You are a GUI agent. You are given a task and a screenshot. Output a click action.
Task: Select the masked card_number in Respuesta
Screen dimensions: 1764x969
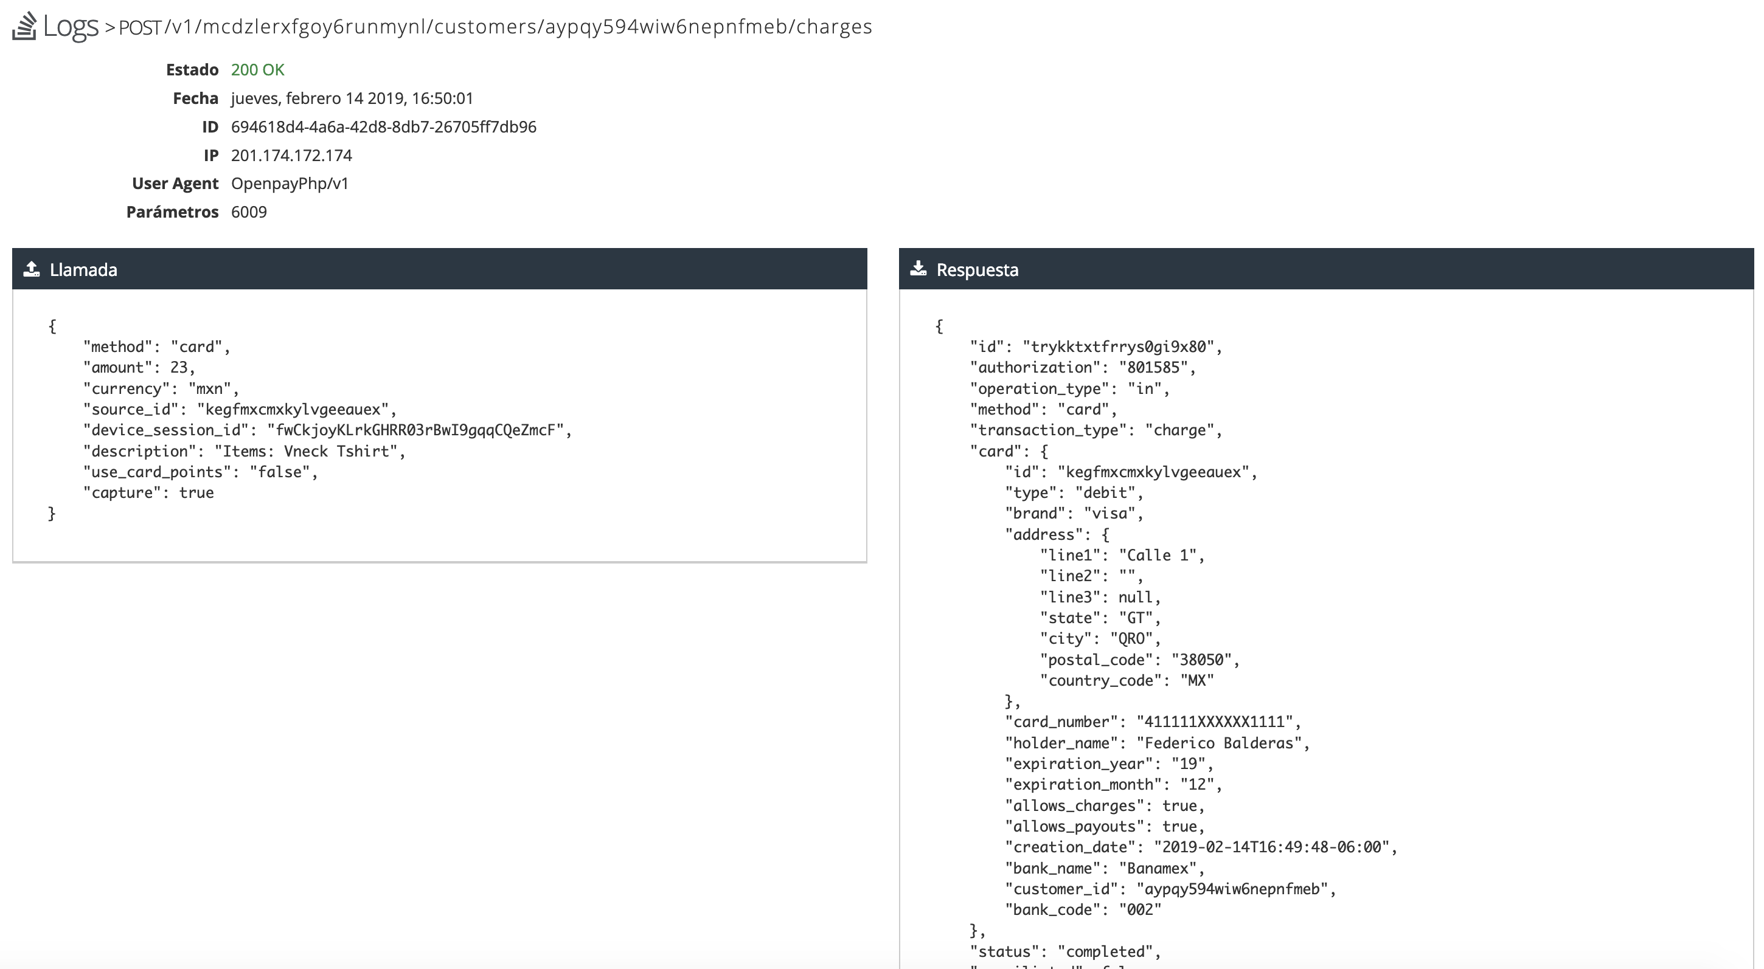1219,722
